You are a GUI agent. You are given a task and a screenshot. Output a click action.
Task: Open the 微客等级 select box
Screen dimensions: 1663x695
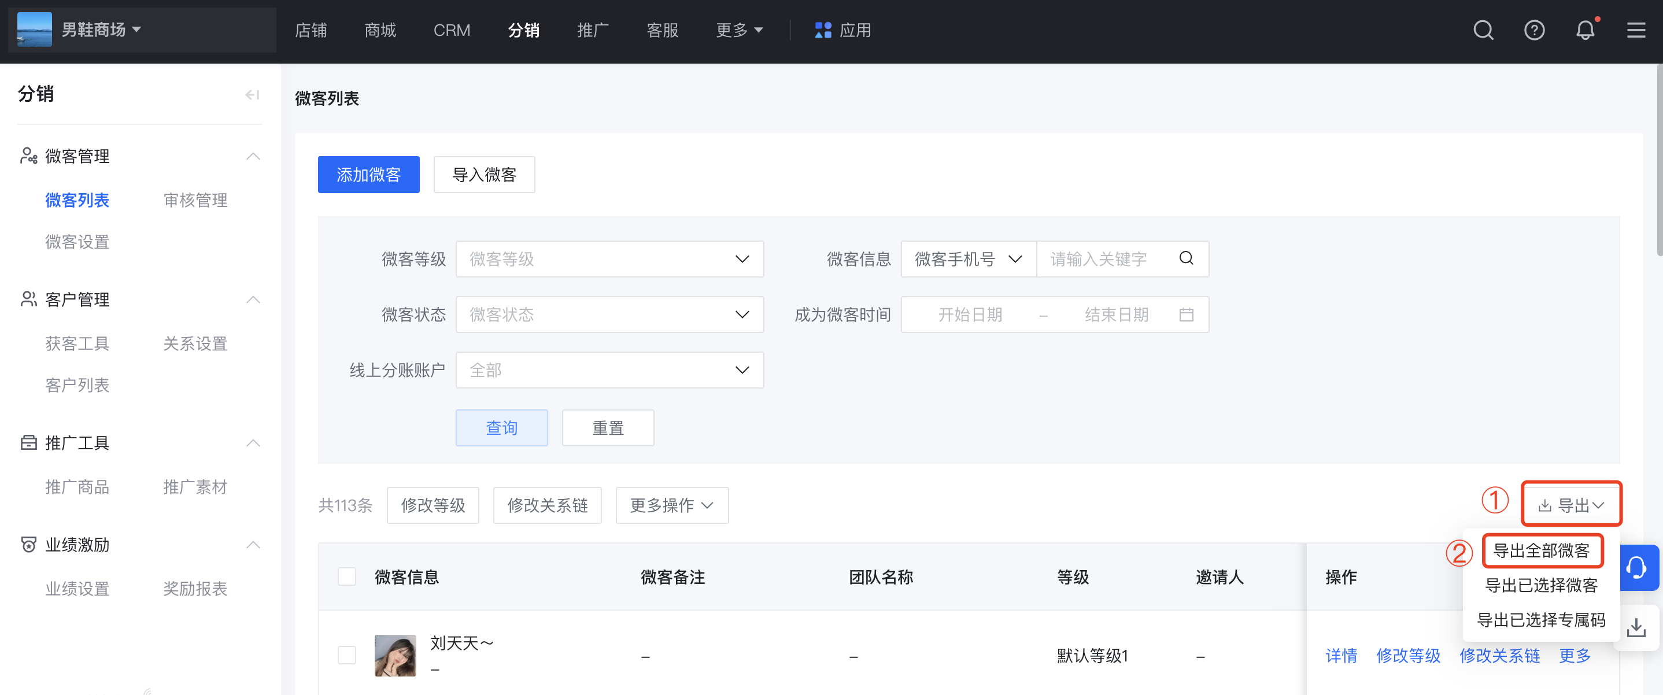(609, 259)
